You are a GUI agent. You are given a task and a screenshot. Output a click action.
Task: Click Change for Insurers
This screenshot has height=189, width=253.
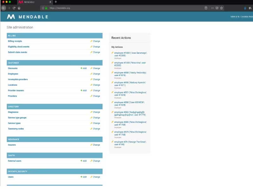coord(96,145)
